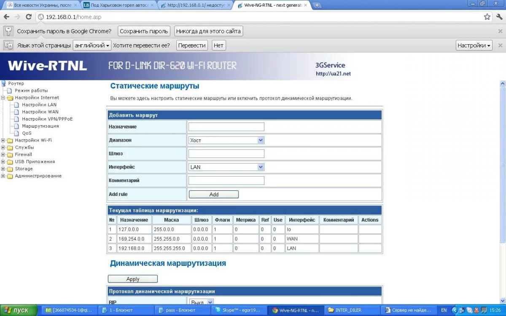Click the Нет translate button

tap(218, 45)
